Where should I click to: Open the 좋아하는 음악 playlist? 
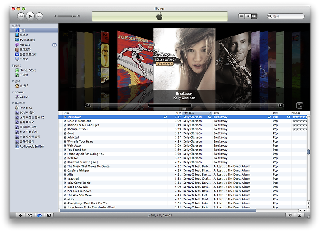click(x=34, y=127)
